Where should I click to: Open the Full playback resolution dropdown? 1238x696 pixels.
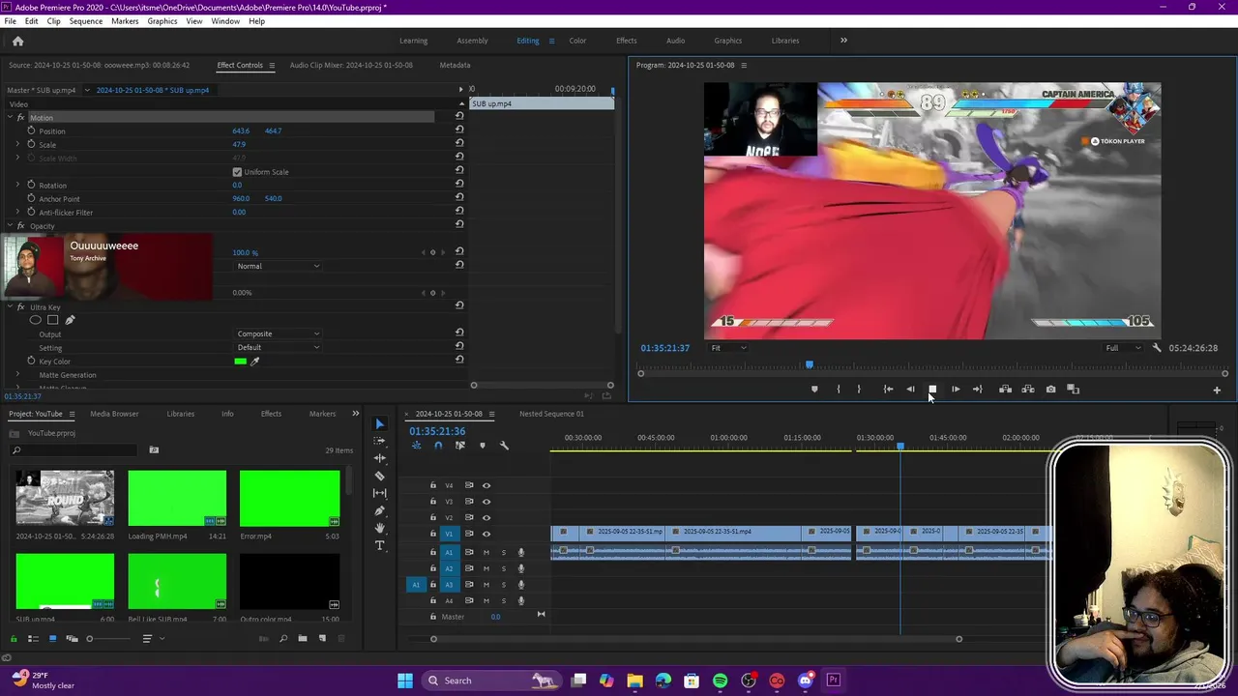click(1123, 348)
